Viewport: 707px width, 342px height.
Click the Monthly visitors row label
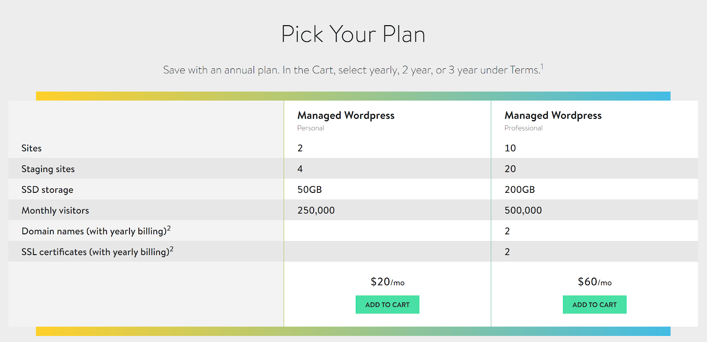pyautogui.click(x=55, y=210)
